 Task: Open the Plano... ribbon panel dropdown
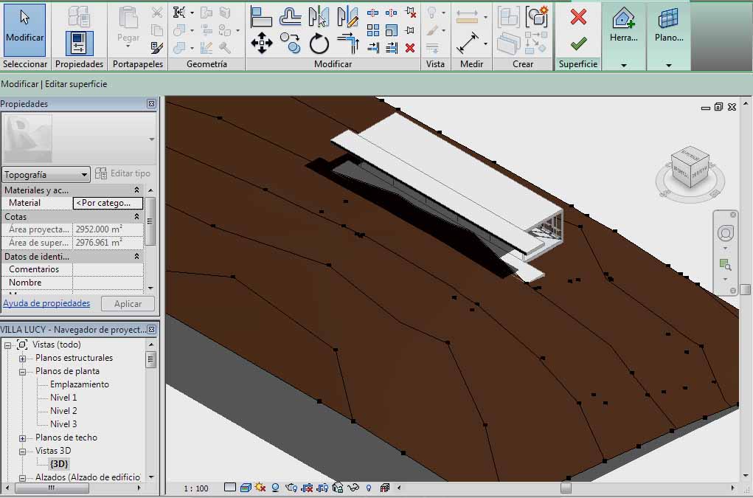(x=668, y=66)
